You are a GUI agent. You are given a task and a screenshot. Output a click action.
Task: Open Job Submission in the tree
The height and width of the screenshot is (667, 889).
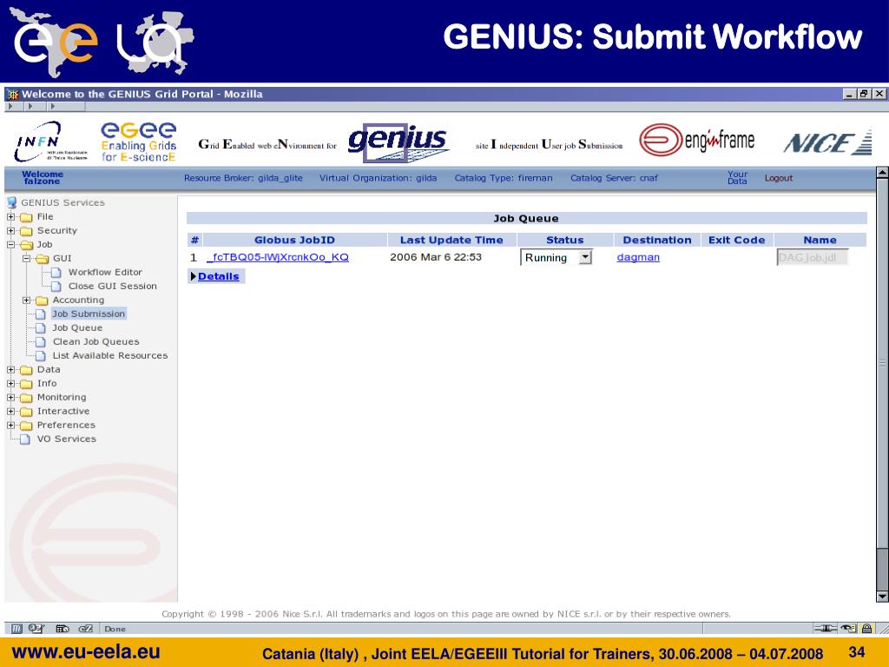89,314
